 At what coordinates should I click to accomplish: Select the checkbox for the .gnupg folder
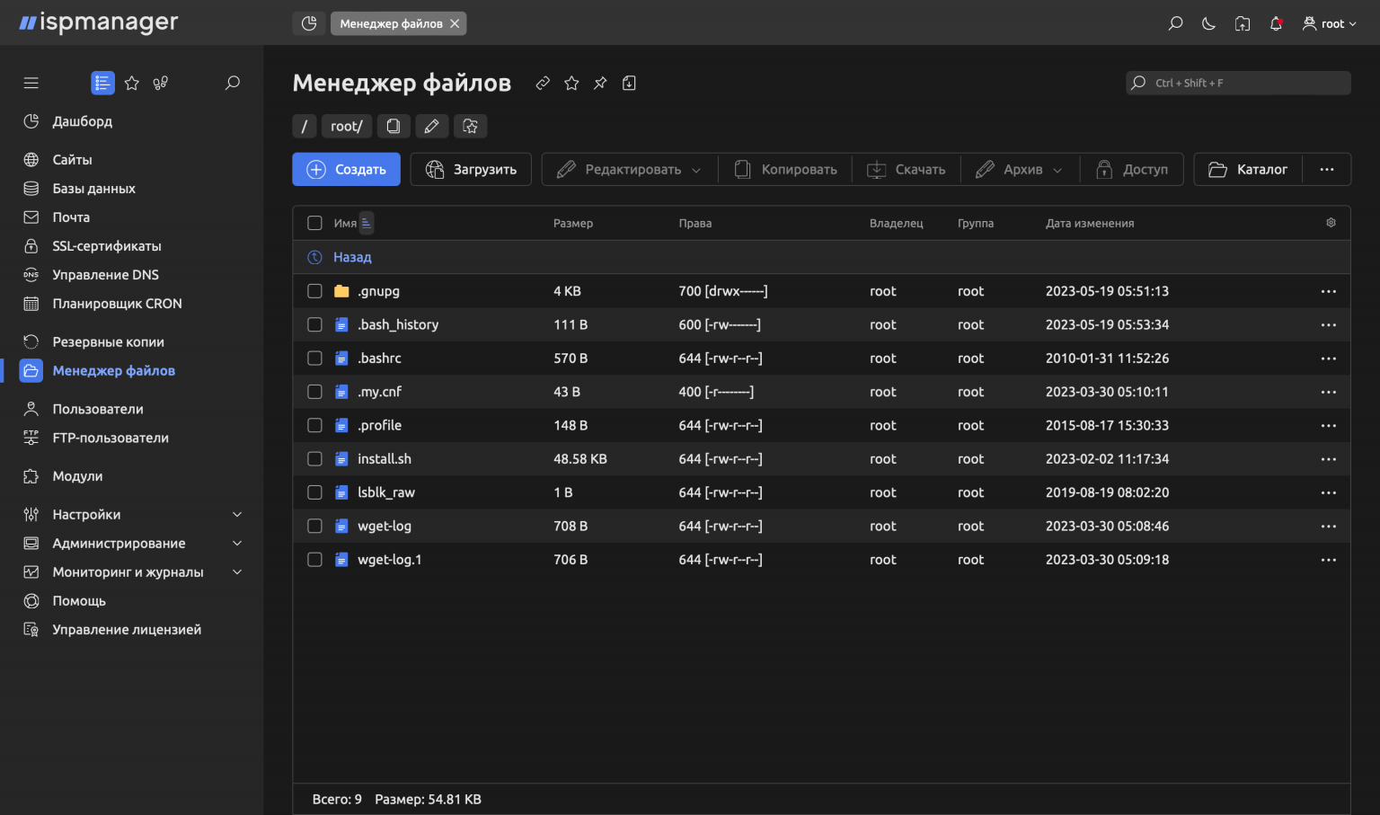click(x=314, y=290)
